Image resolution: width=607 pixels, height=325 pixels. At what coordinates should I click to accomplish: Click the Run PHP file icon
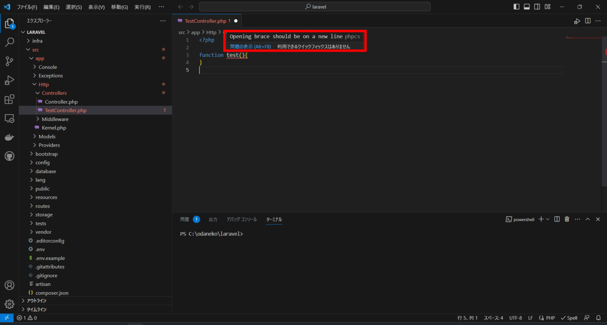click(x=577, y=21)
